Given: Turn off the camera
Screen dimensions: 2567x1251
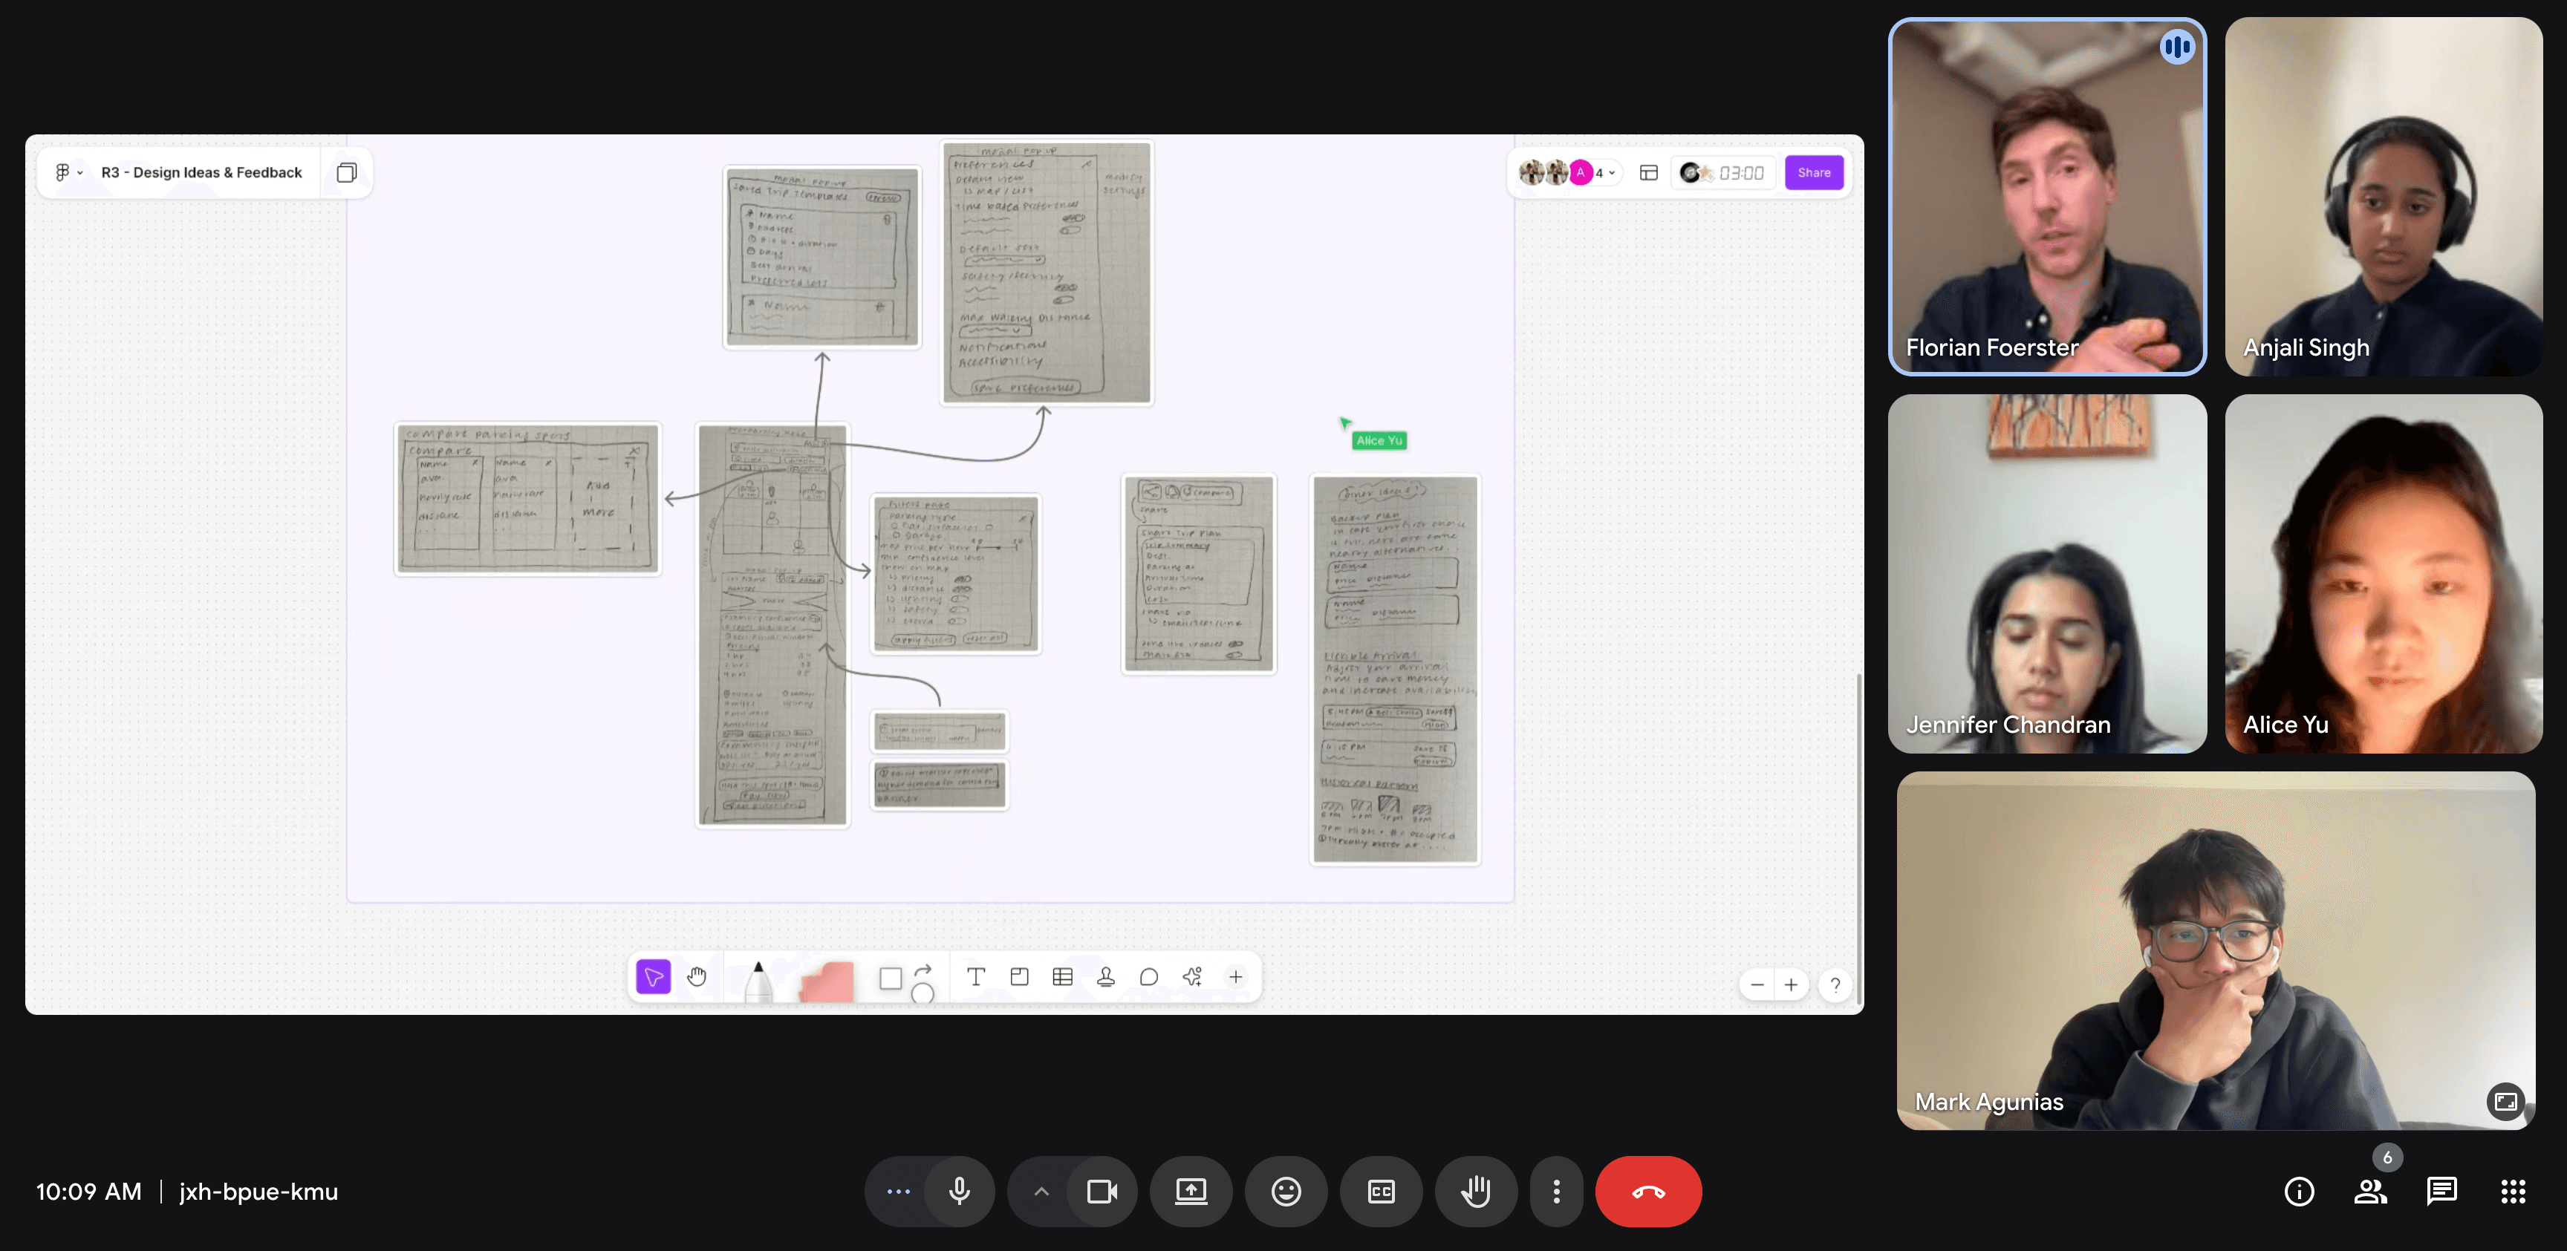Looking at the screenshot, I should tap(1101, 1192).
